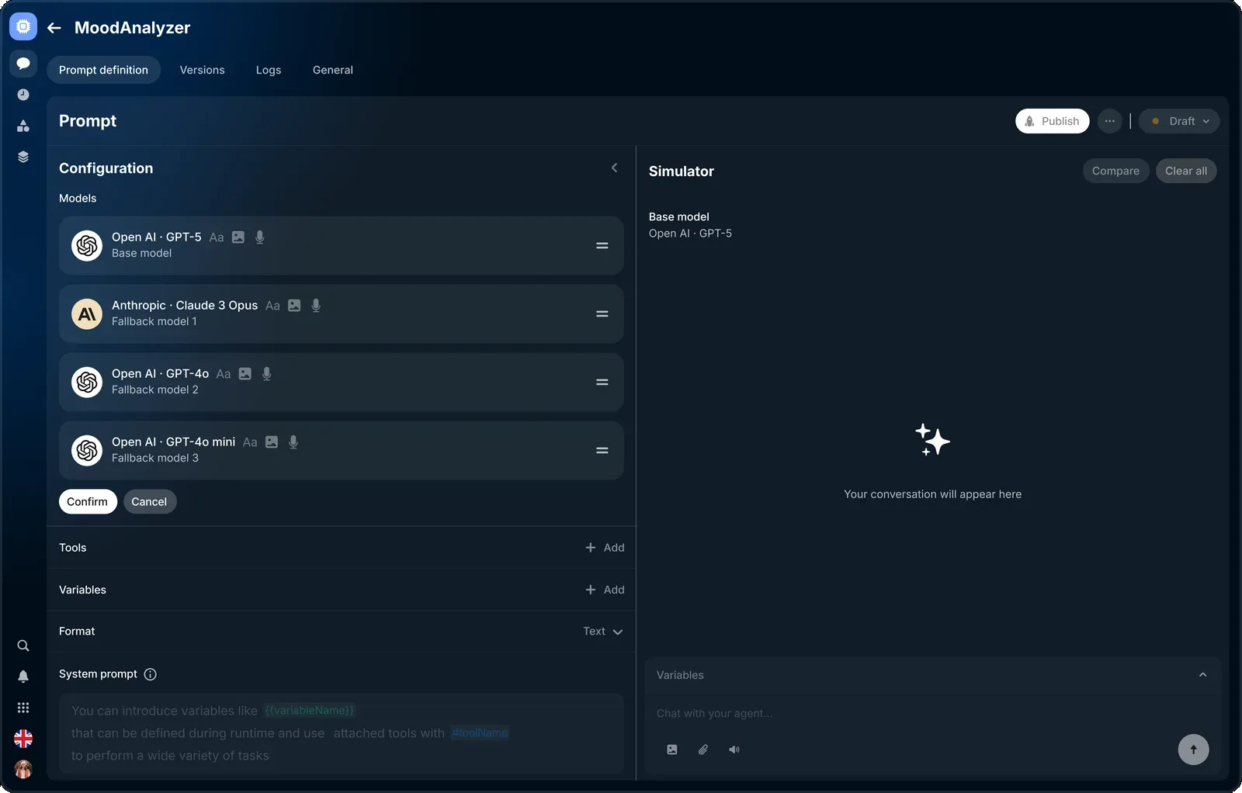Show the System prompt info icon
This screenshot has height=793, width=1242.
(151, 674)
